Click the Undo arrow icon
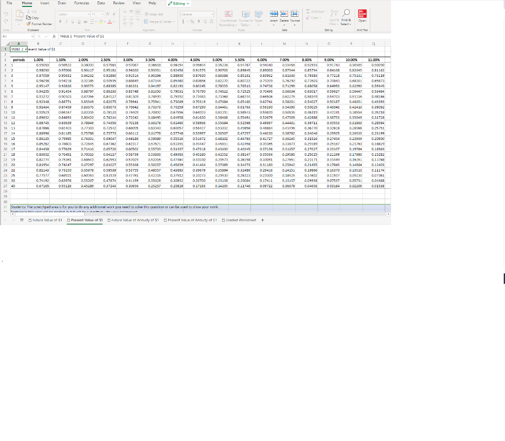Screen dimensions: 505x441 point(6,14)
